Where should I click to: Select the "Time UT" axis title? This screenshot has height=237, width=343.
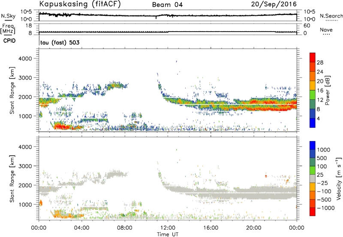(168, 234)
